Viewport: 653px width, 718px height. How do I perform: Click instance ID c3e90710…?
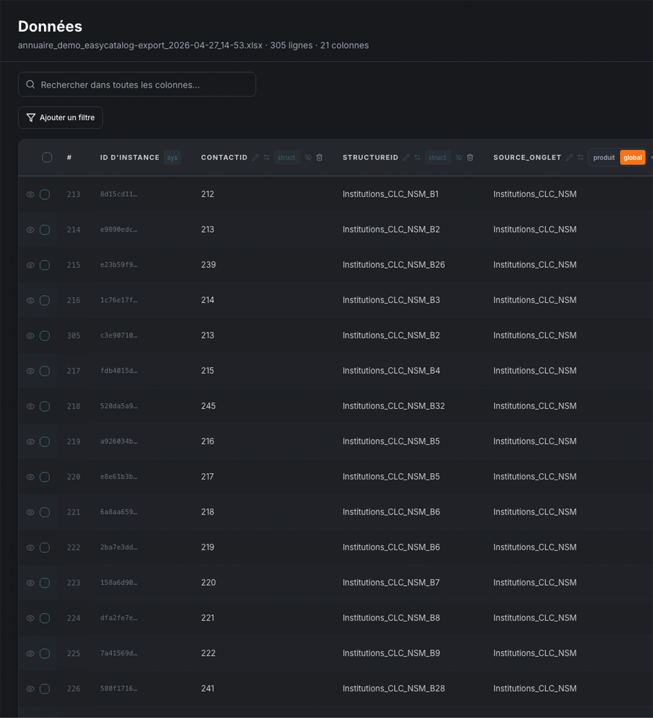119,336
